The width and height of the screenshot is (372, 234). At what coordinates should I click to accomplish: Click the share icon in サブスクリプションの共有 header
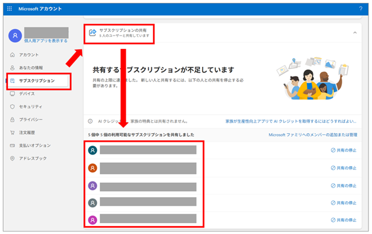tap(92, 33)
